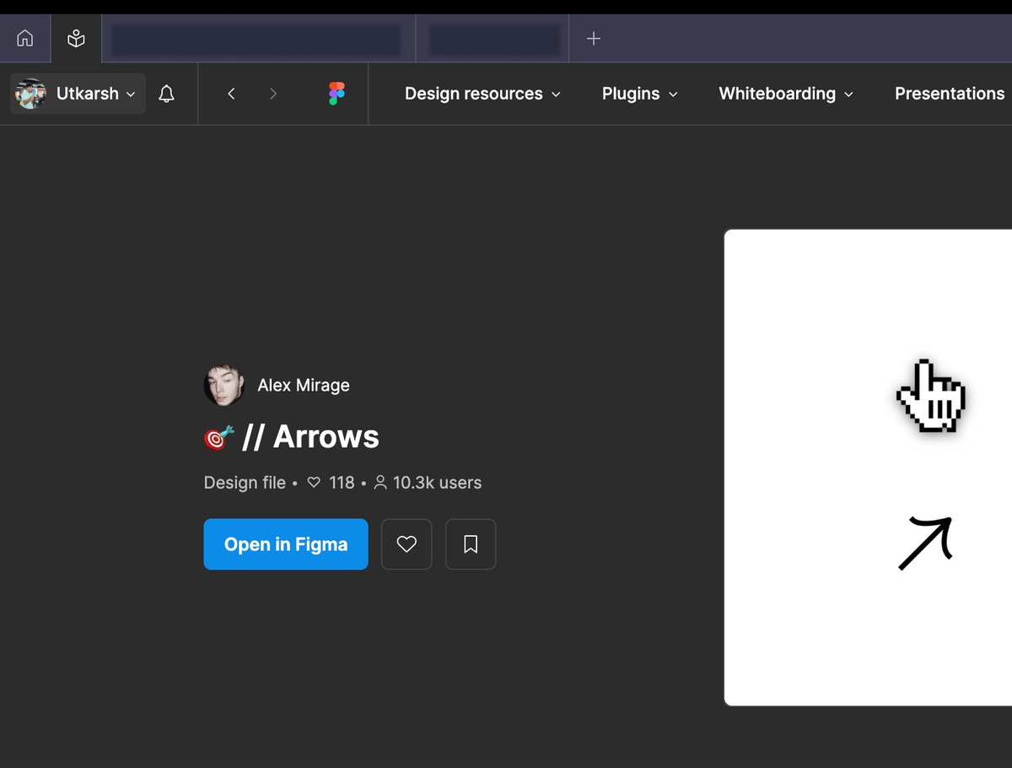Expand the Plugins menu
Viewport: 1012px width, 768px height.
pos(639,94)
